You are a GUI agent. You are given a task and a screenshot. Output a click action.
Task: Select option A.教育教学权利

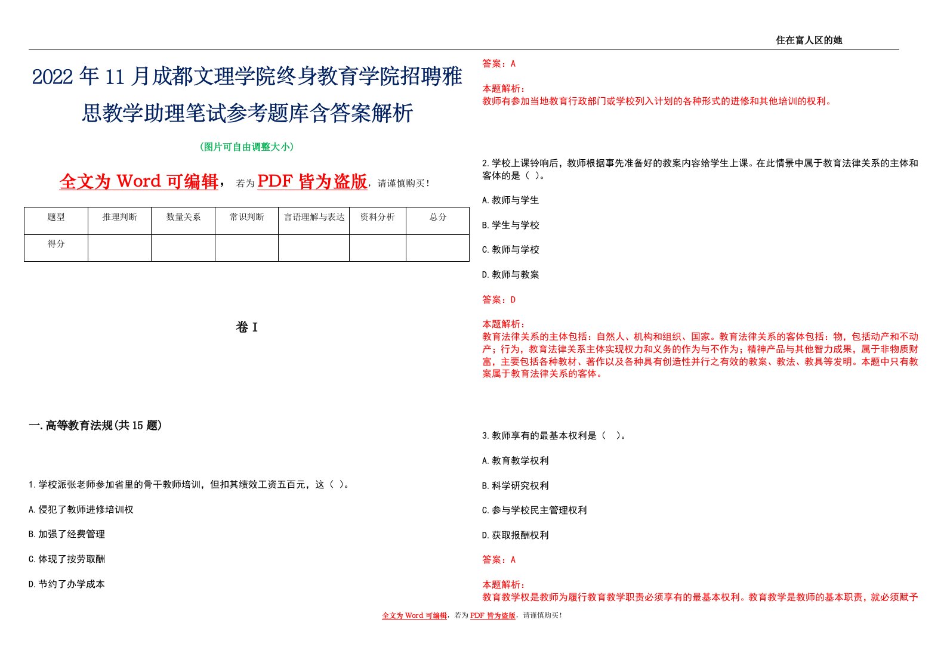pos(516,460)
